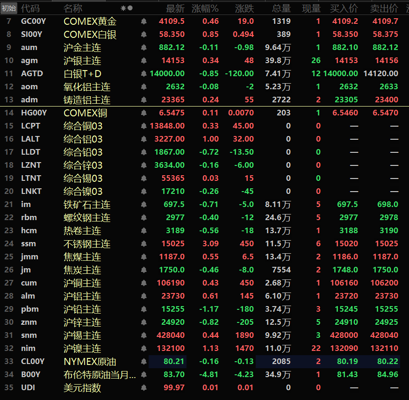
Task: Click volume 39.8万 of 沪银主连
Action: 278,60
